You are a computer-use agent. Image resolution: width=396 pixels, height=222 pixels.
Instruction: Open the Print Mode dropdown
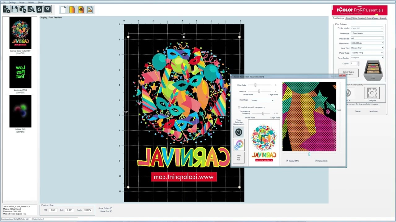pos(367,33)
